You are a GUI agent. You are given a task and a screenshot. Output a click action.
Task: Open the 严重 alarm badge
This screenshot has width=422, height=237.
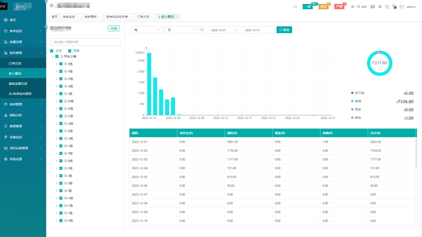pyautogui.click(x=339, y=7)
